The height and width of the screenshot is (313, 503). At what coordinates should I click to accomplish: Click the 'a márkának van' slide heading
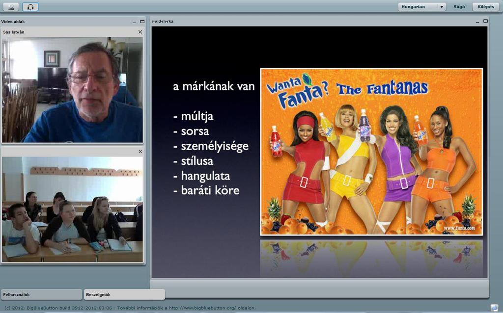point(214,86)
